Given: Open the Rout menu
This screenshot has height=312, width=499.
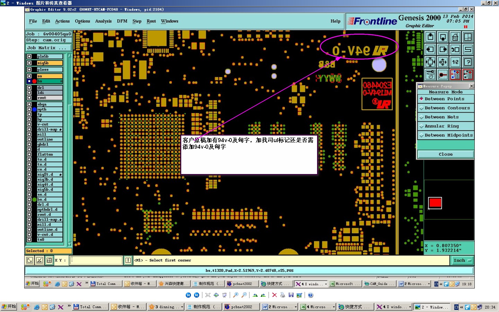Looking at the screenshot, I should (151, 21).
